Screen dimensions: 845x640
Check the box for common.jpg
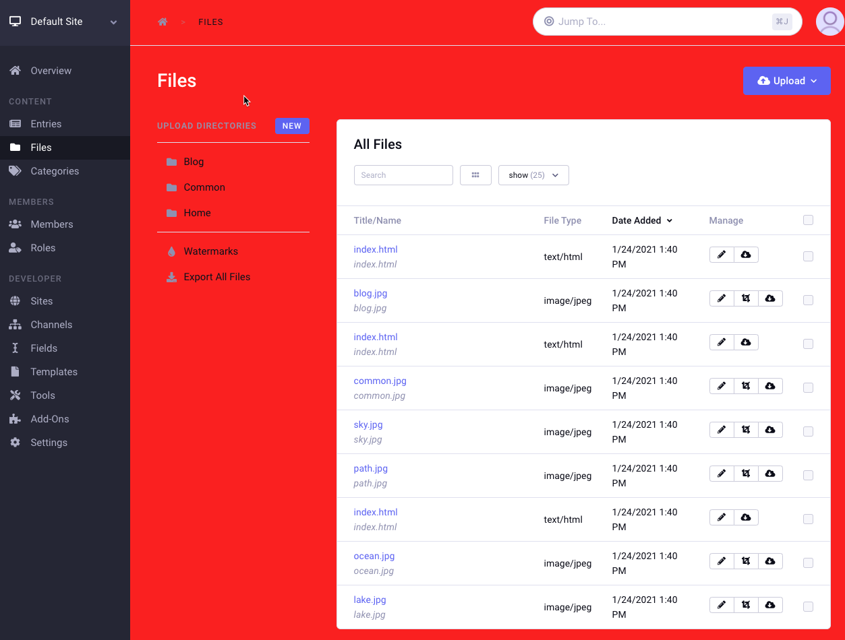click(808, 387)
